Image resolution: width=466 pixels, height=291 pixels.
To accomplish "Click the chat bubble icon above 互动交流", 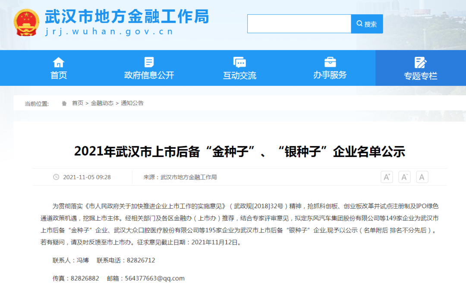I will [239, 62].
